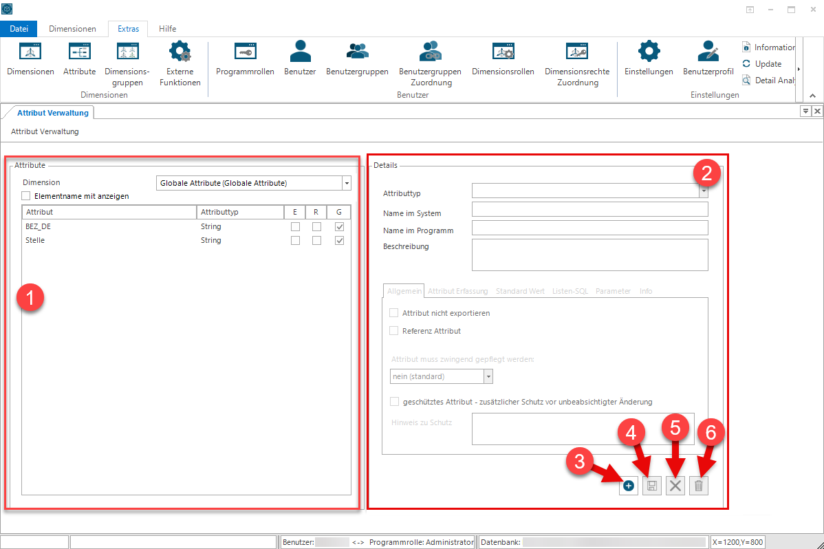Switch to the Dimensionen ribbon tab
This screenshot has height=549, width=824.
(72, 28)
